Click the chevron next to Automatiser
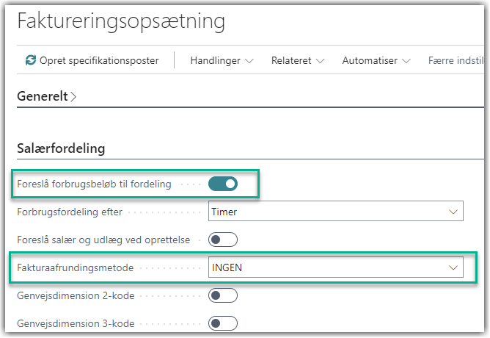 click(406, 61)
